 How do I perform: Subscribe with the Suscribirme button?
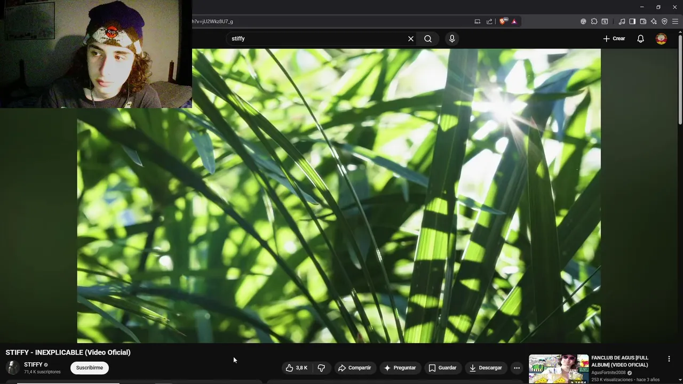(90, 367)
